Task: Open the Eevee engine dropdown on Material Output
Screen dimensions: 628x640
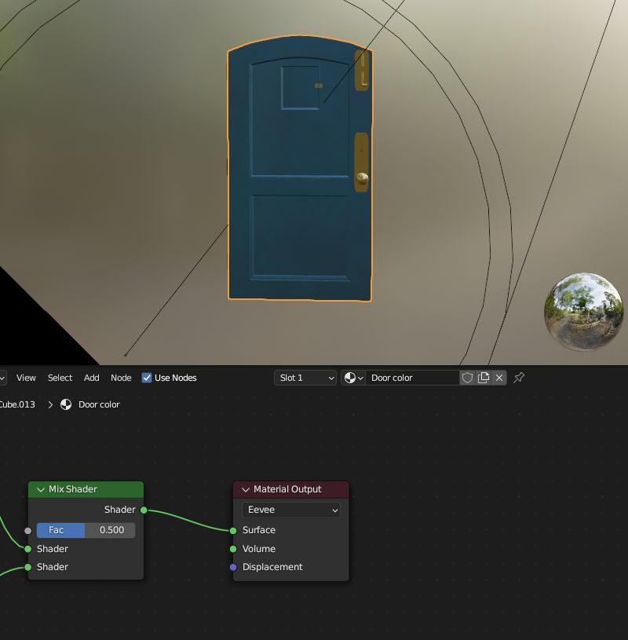Action: 290,510
